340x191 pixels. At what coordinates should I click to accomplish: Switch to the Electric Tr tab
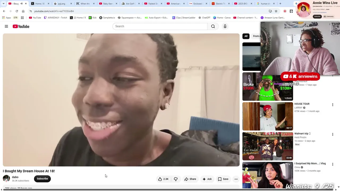click(x=220, y=4)
